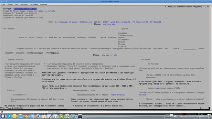Launch Skype from the taskbar
This screenshot has height=119, width=212.
(9, 116)
